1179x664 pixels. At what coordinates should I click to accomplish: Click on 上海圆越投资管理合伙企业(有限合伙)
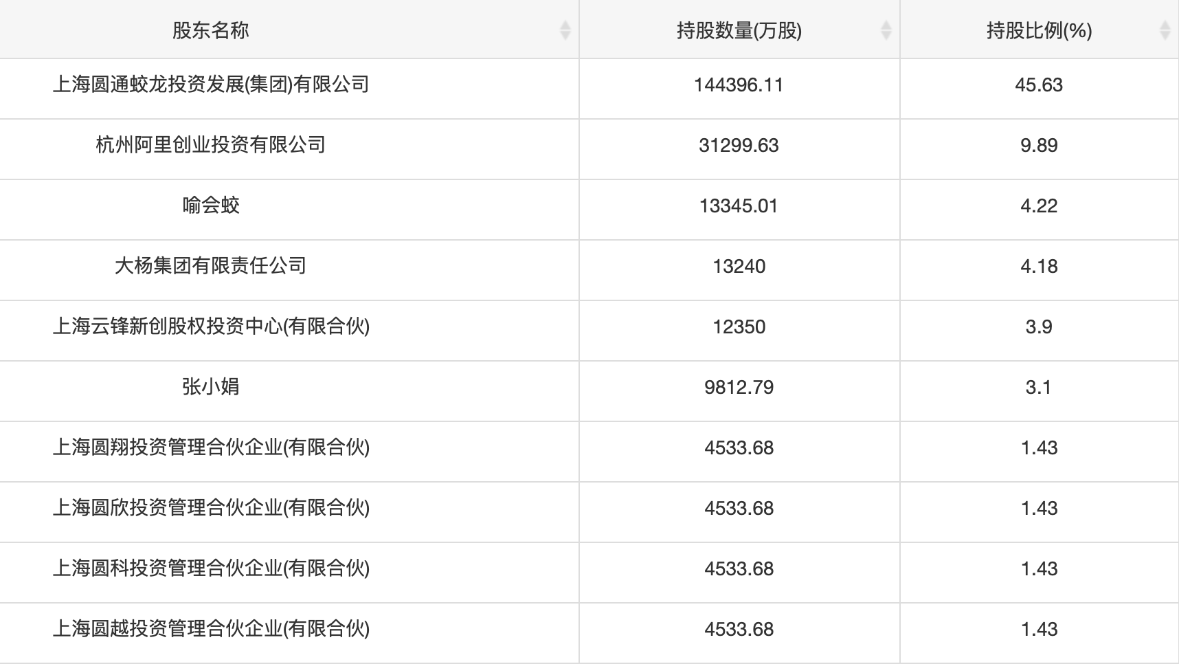tap(211, 629)
